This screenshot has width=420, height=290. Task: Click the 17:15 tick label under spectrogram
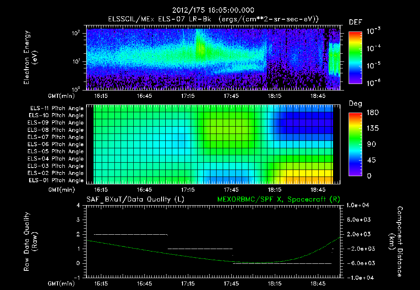[188, 96]
